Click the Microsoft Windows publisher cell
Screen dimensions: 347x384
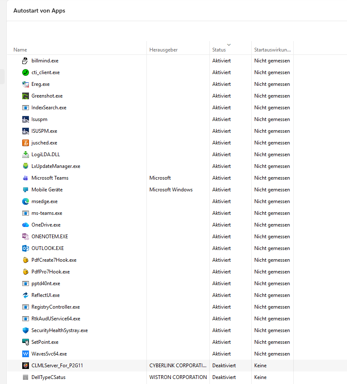[x=171, y=190]
